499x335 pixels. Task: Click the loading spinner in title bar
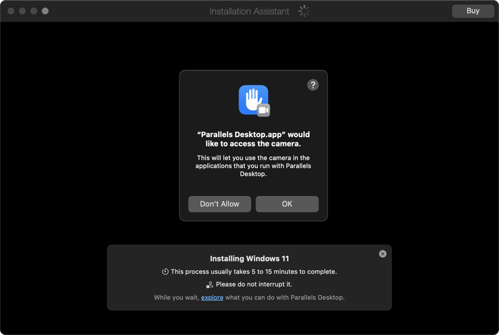[x=304, y=11]
